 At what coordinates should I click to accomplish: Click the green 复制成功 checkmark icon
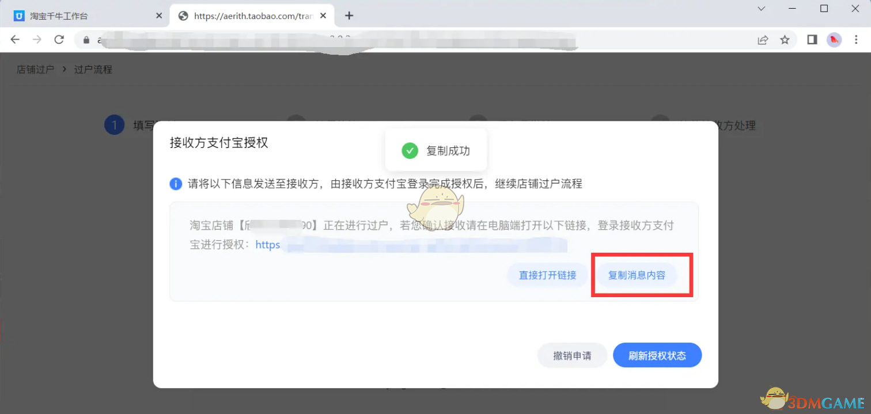[x=410, y=151]
